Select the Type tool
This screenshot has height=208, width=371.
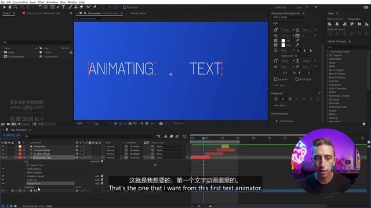click(63, 8)
